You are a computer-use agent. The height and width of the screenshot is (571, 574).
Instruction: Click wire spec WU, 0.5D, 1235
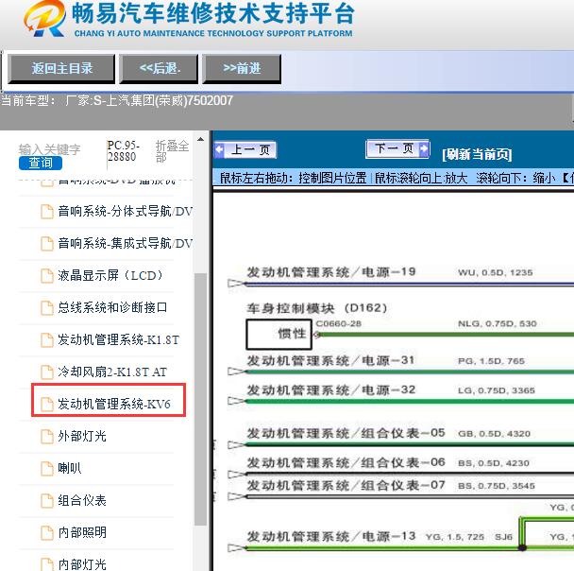click(496, 272)
